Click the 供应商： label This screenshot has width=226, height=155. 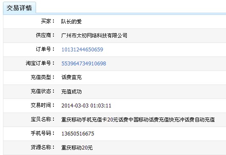[x=45, y=35]
